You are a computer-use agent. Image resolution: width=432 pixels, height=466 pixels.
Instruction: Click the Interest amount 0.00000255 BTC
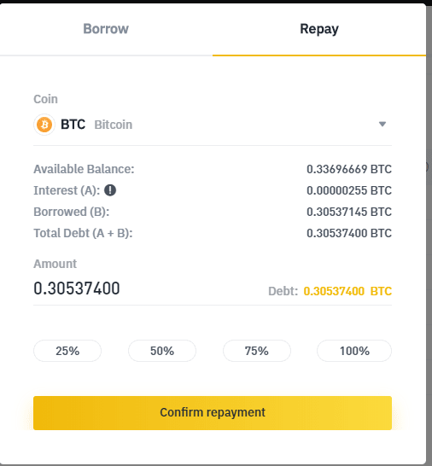point(349,190)
